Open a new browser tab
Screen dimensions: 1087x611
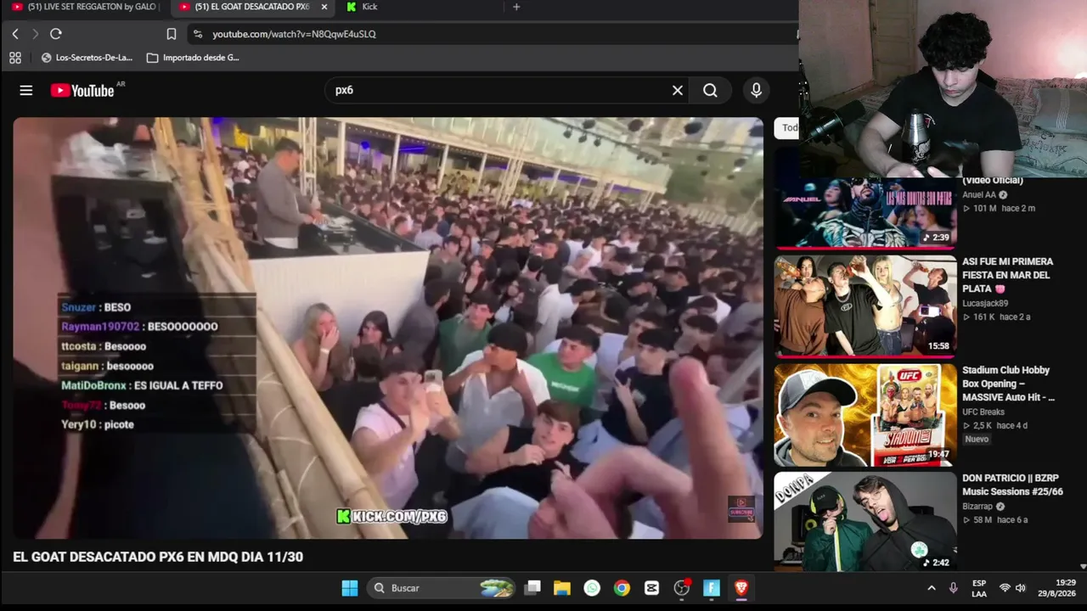point(516,7)
